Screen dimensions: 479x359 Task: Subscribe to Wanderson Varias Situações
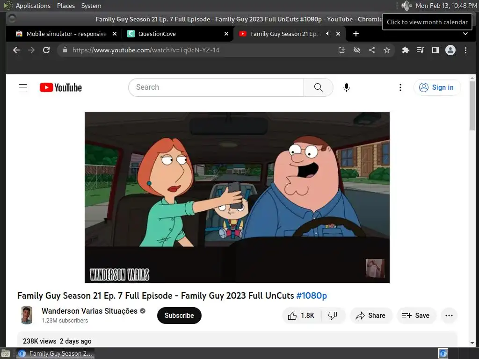[x=179, y=316]
